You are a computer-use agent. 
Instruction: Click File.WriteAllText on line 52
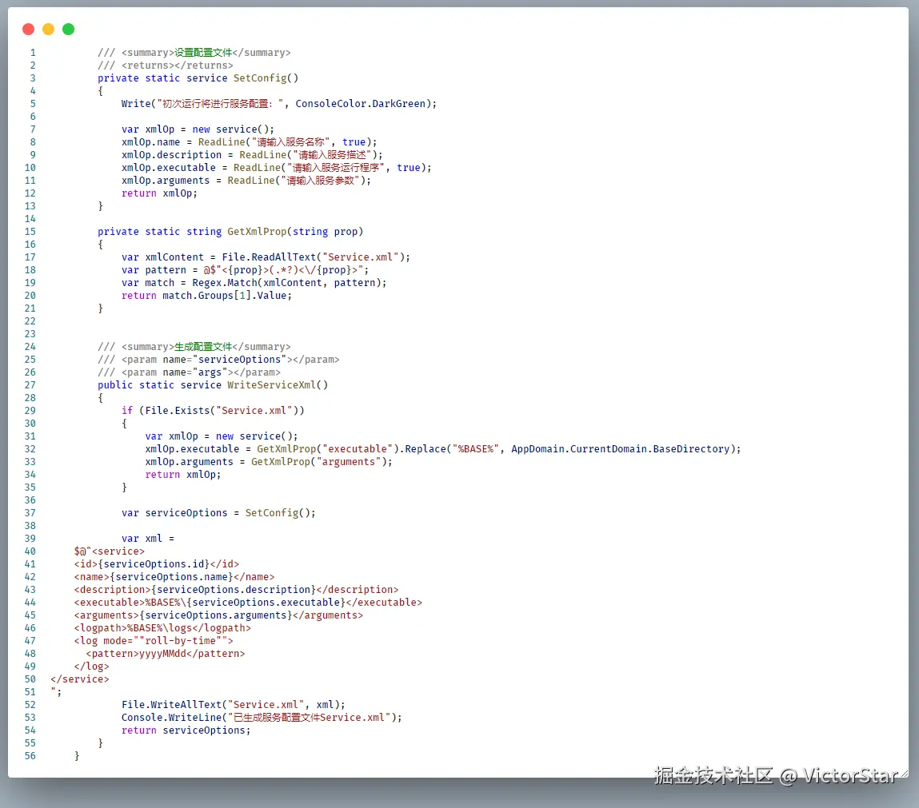171,706
